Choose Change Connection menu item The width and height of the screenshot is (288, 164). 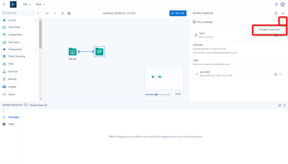click(x=269, y=30)
